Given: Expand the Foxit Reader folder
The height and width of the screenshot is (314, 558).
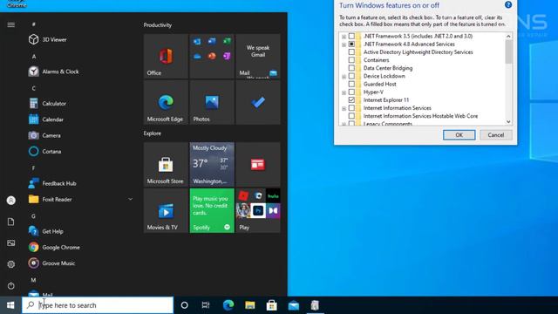Looking at the screenshot, I should [x=130, y=200].
